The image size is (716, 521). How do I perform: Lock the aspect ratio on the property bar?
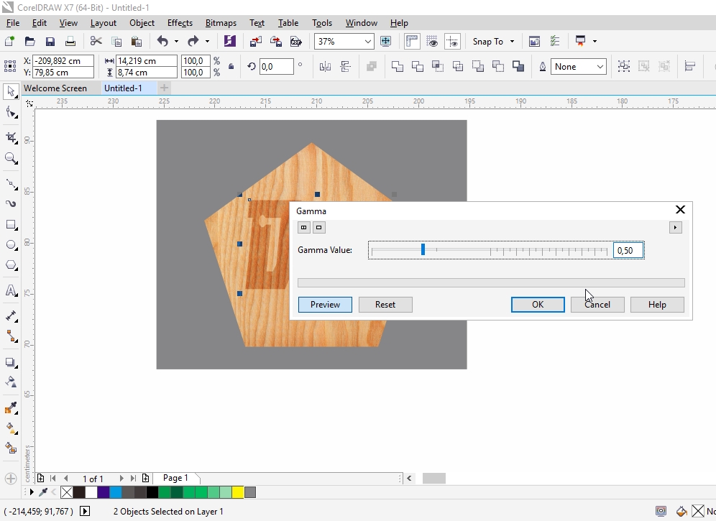point(230,65)
